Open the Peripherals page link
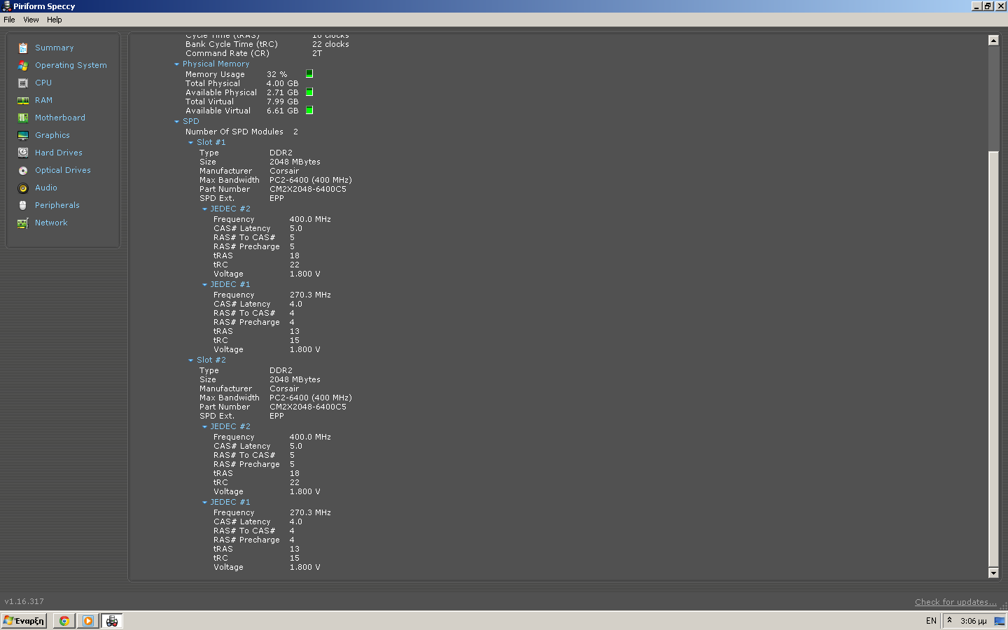Viewport: 1008px width, 630px height. (57, 205)
